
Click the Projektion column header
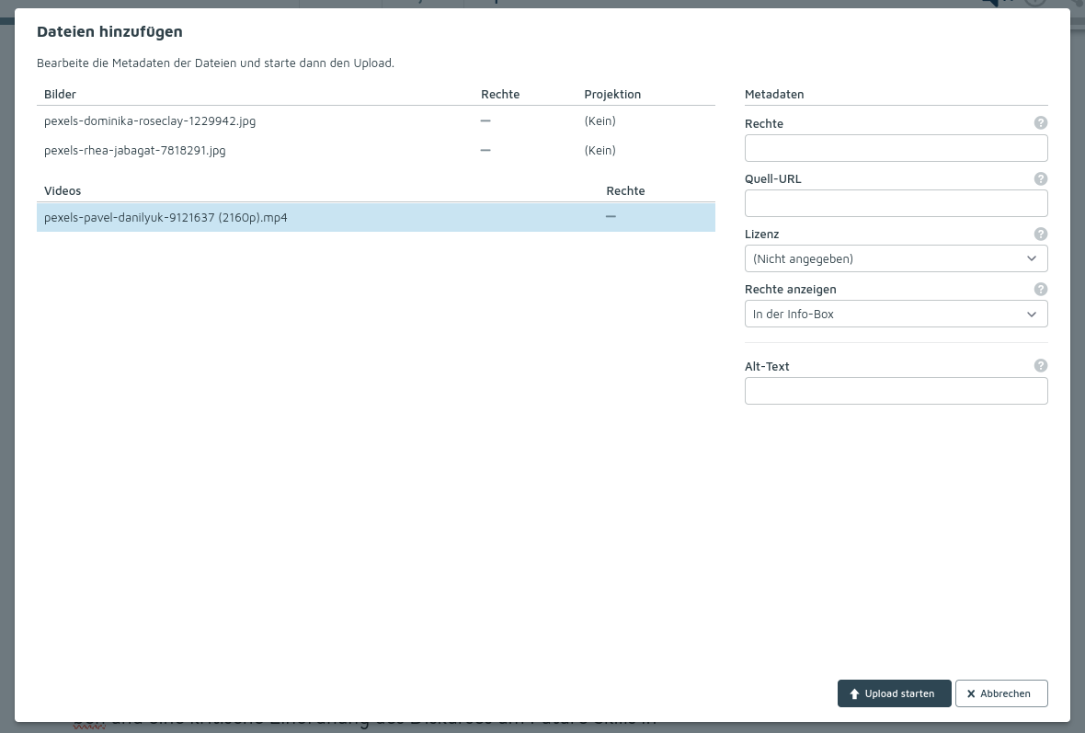(612, 94)
